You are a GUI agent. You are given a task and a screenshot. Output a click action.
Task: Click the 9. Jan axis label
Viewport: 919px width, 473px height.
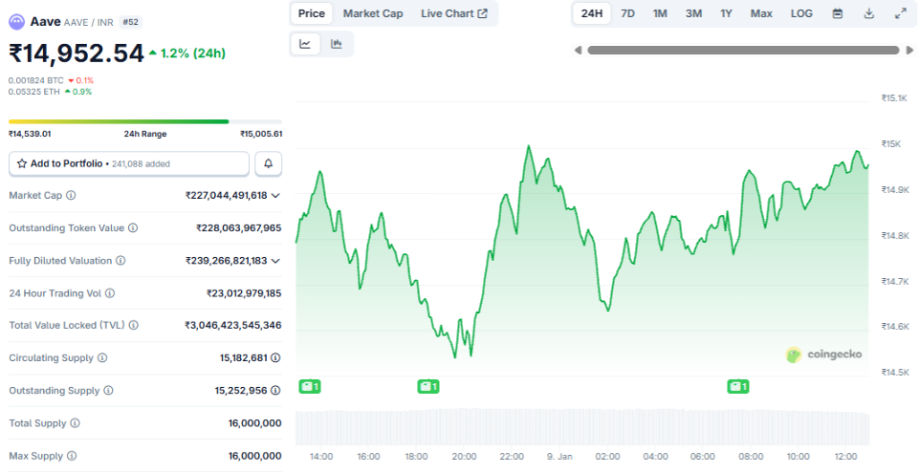pos(559,456)
